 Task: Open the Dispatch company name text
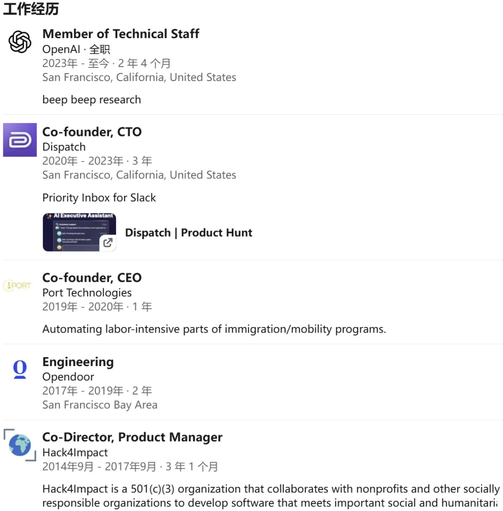point(64,147)
